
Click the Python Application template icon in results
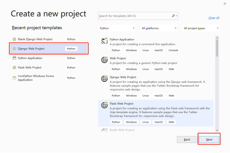(x=104, y=41)
